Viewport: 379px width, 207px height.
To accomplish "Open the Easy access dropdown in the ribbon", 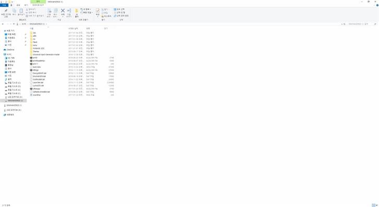I will (x=87, y=13).
